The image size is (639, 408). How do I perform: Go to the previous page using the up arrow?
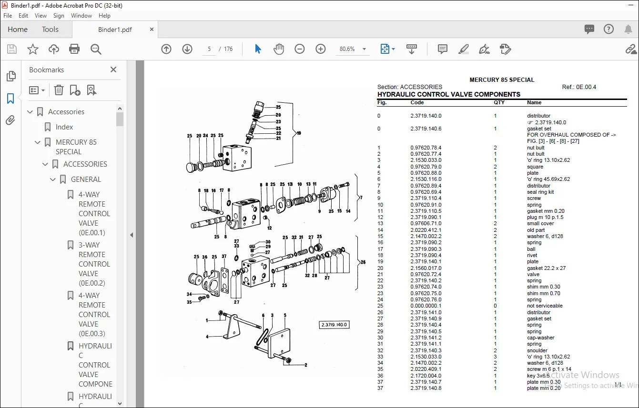coord(166,49)
